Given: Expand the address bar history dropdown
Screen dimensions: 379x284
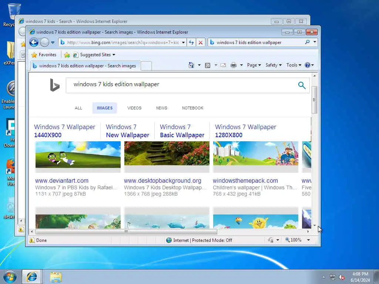Looking at the screenshot, I should (184, 43).
